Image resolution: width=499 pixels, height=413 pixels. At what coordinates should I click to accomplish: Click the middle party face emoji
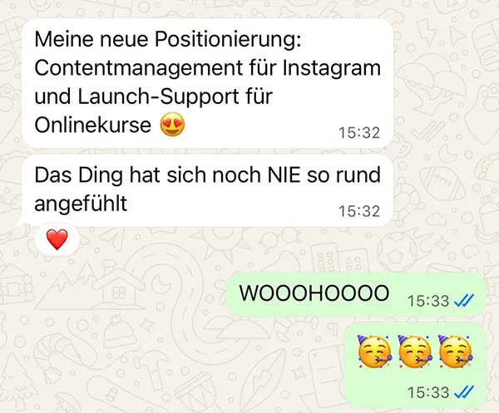[x=415, y=352]
